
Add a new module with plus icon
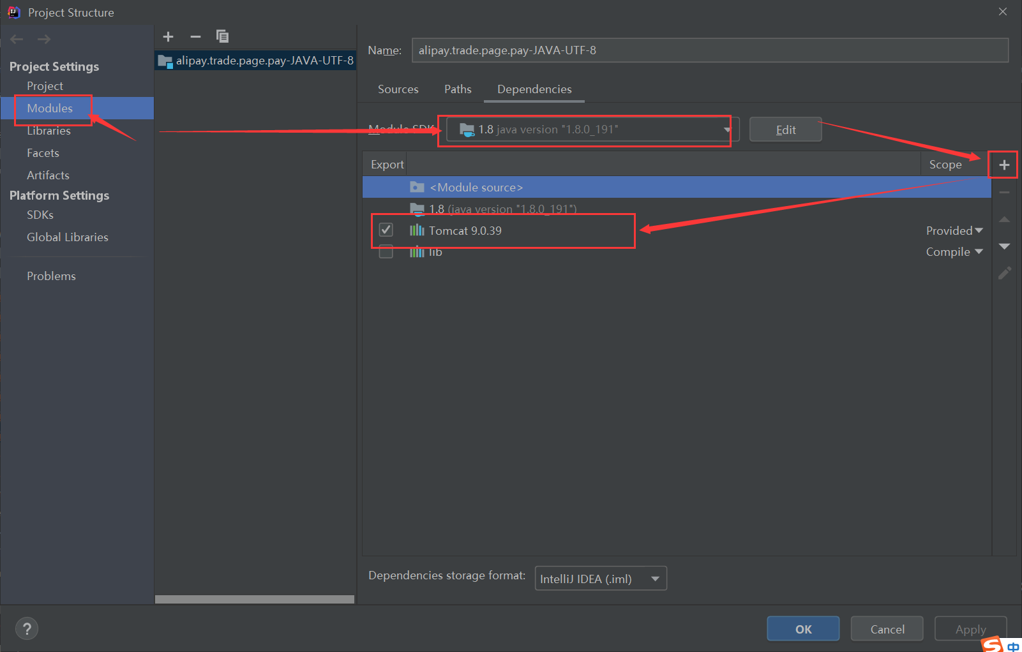tap(169, 37)
